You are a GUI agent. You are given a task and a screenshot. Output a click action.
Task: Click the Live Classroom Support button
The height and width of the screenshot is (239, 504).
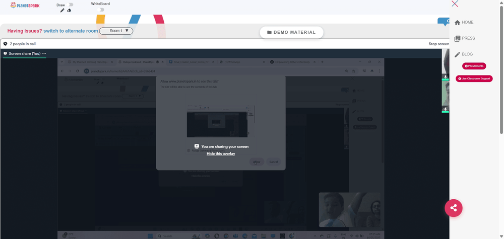tap(474, 78)
